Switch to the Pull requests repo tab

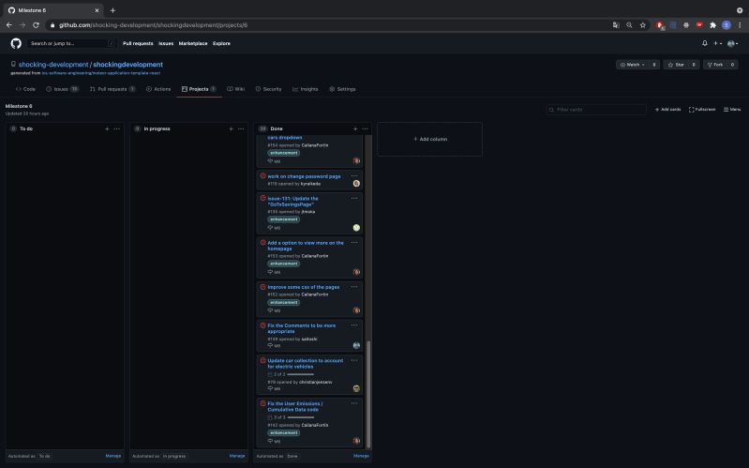click(112, 89)
